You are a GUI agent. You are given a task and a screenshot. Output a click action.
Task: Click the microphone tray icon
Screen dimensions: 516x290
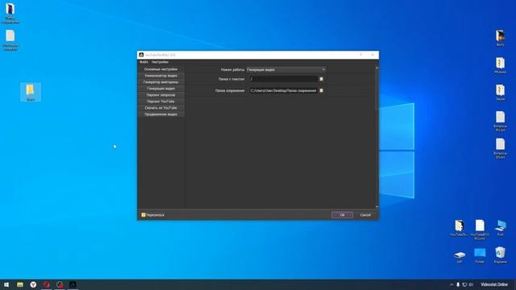tap(458, 284)
